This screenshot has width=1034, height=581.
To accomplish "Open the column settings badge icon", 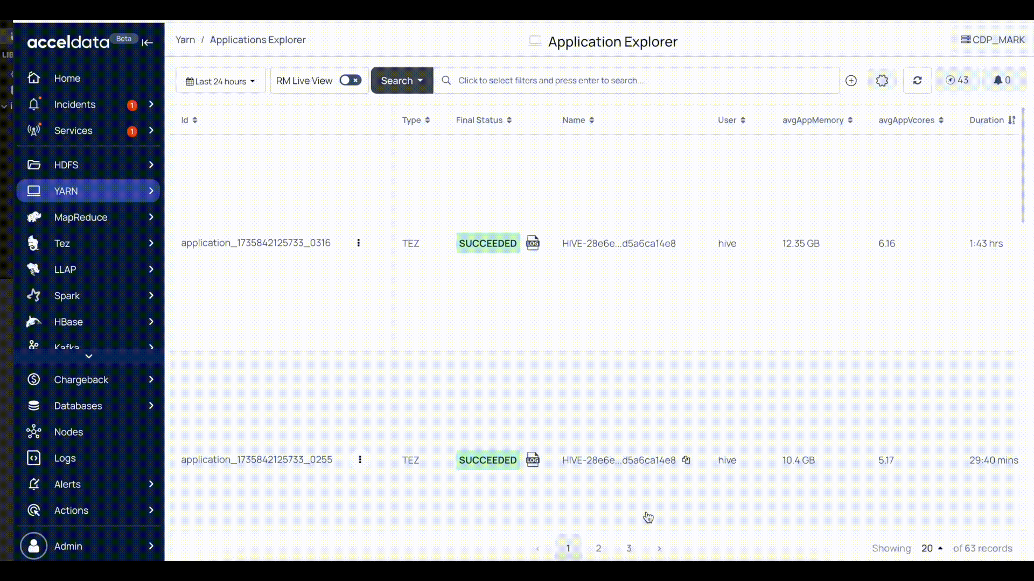I will (882, 81).
